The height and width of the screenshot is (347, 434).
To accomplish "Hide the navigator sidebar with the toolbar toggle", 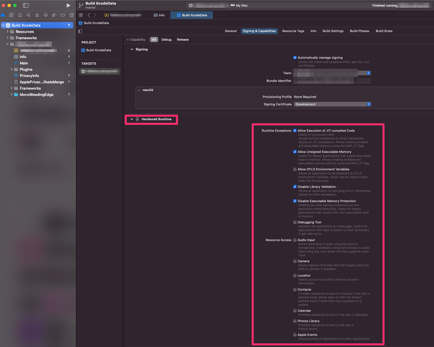I will (x=26, y=5).
